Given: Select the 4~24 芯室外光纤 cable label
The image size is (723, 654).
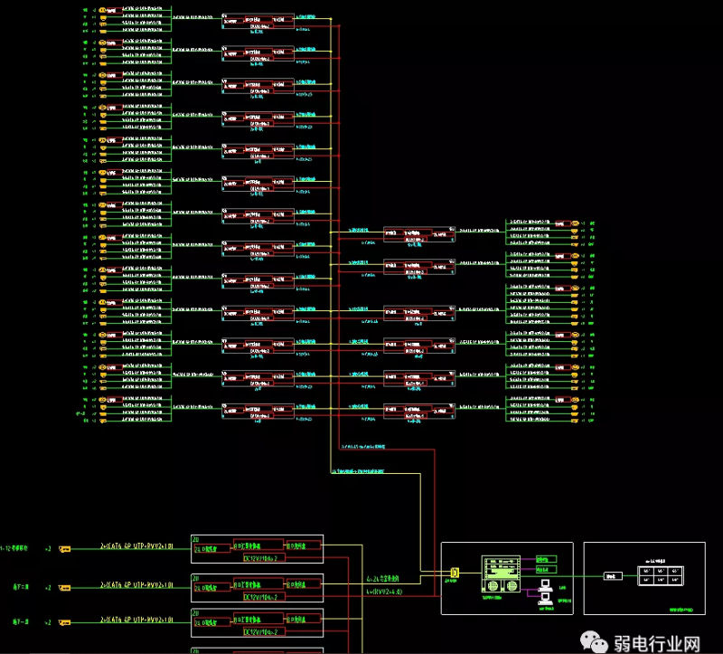Looking at the screenshot, I should tap(383, 577).
